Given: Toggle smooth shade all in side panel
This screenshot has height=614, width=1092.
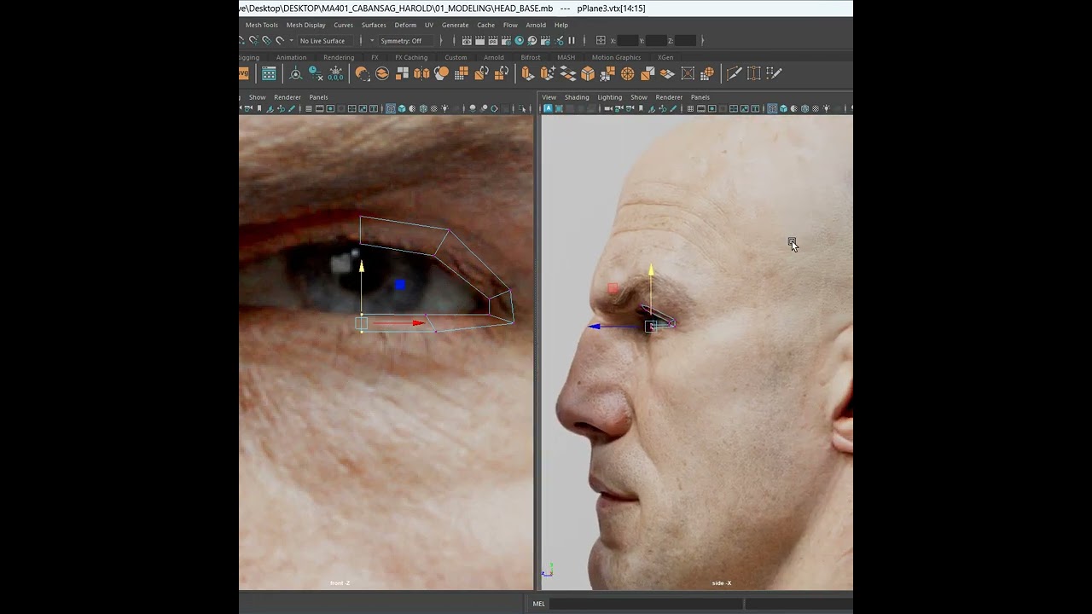Looking at the screenshot, I should tap(783, 109).
